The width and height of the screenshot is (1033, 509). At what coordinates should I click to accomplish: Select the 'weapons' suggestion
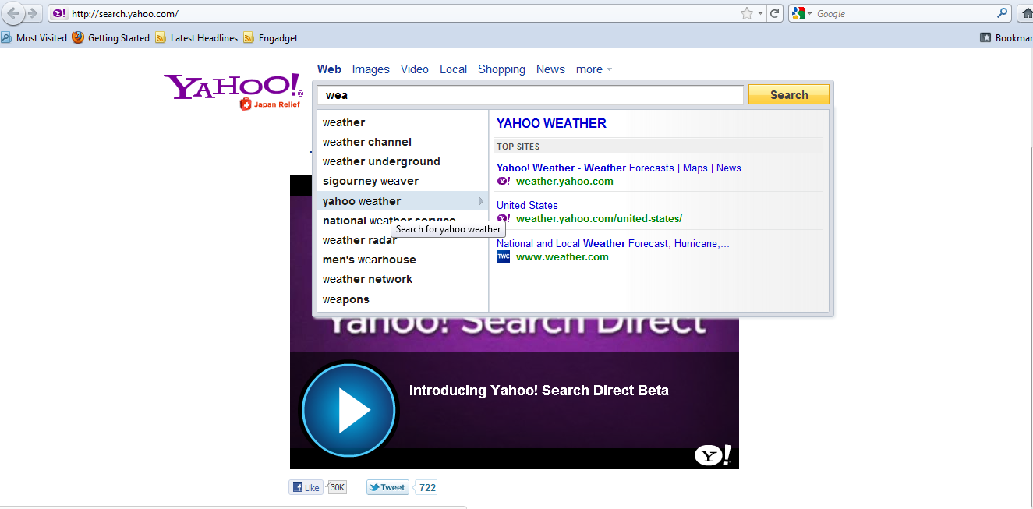tap(403, 299)
